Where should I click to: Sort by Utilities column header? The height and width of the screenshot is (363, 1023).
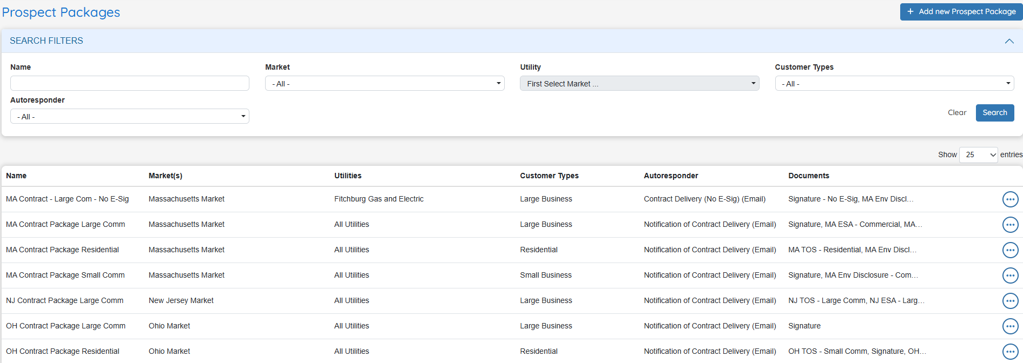tap(348, 176)
